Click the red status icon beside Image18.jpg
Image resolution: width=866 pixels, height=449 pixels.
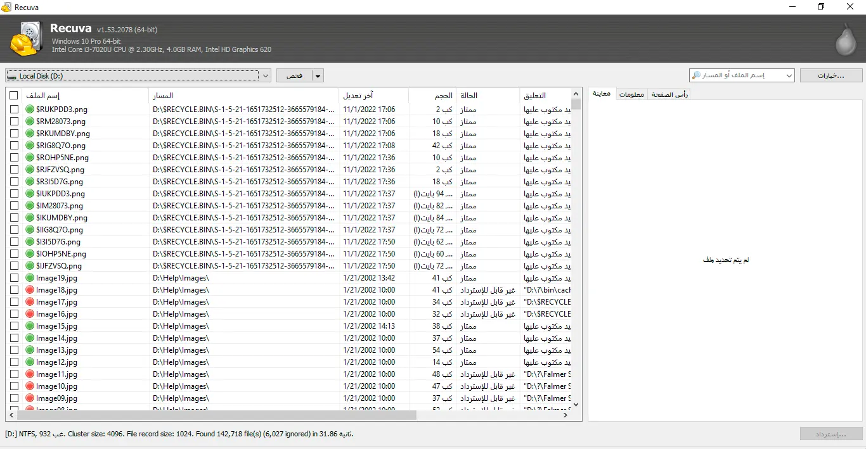tap(30, 290)
